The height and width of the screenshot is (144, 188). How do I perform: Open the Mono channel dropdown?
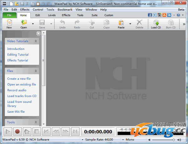pos(123,140)
